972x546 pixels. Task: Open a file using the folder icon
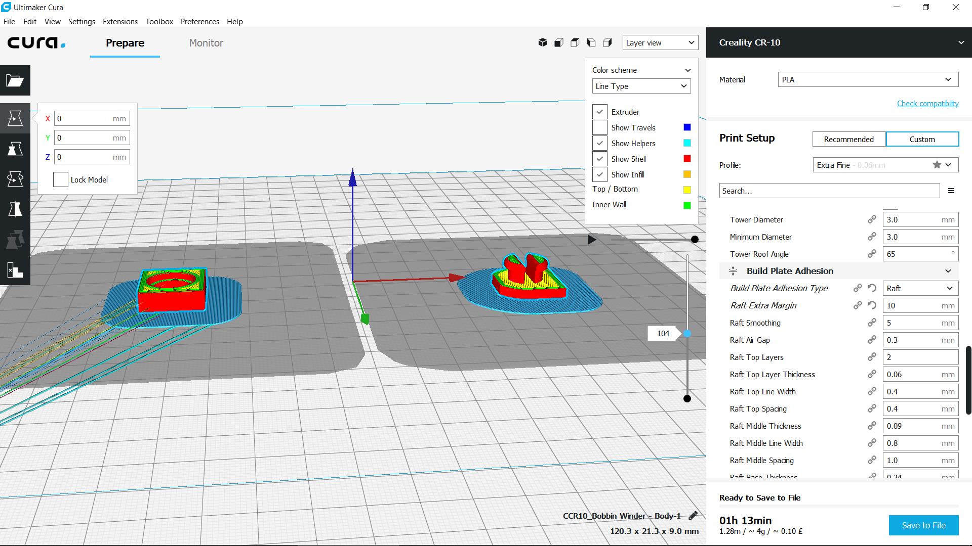point(15,80)
